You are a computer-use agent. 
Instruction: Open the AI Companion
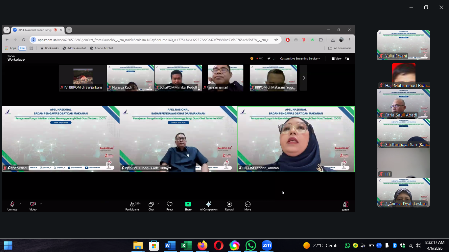pyautogui.click(x=208, y=206)
